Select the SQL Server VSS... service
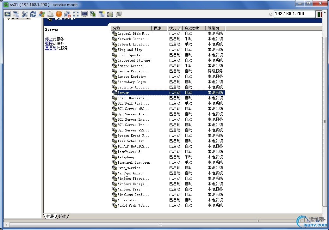 tap(168, 130)
